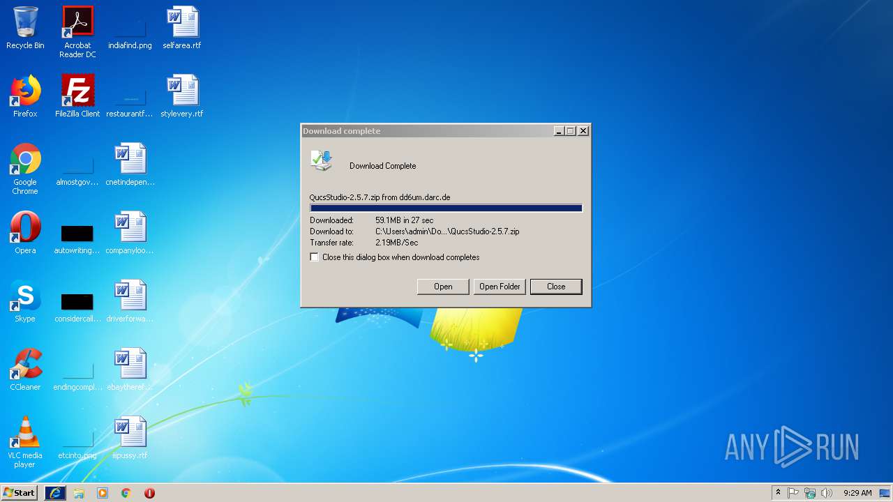Open the Recycle Bin desktop icon
Viewport: 893px width, 502px height.
tap(25, 28)
